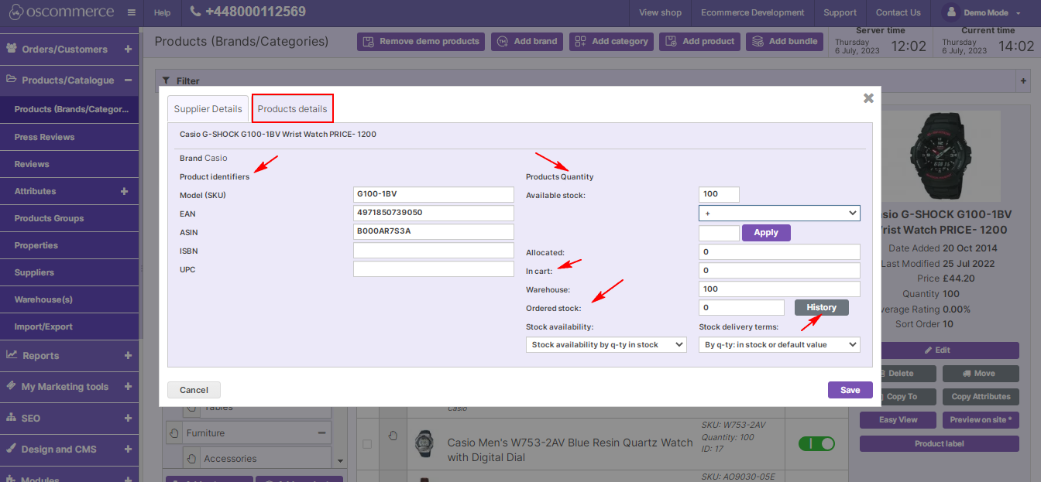This screenshot has height=482, width=1041.
Task: Collapse the Furniture category tree item
Action: [321, 432]
